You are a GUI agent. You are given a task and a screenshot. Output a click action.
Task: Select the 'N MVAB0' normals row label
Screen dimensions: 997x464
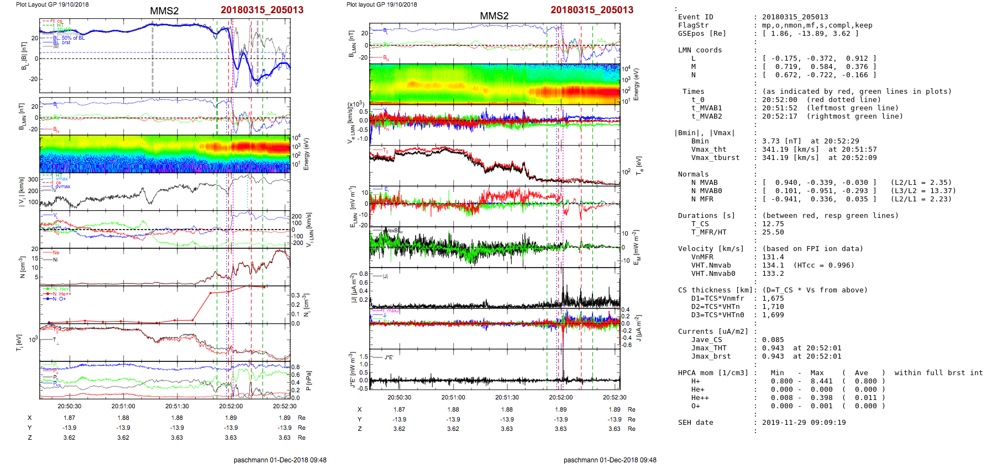pyautogui.click(x=706, y=191)
